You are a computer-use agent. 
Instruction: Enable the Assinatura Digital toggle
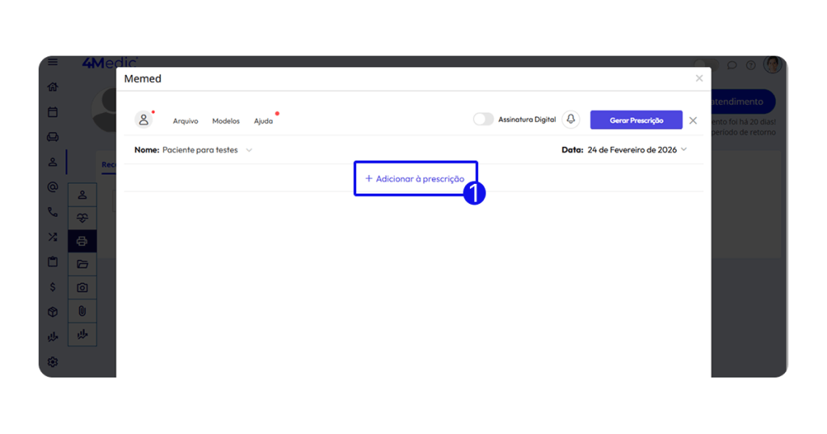[483, 119]
